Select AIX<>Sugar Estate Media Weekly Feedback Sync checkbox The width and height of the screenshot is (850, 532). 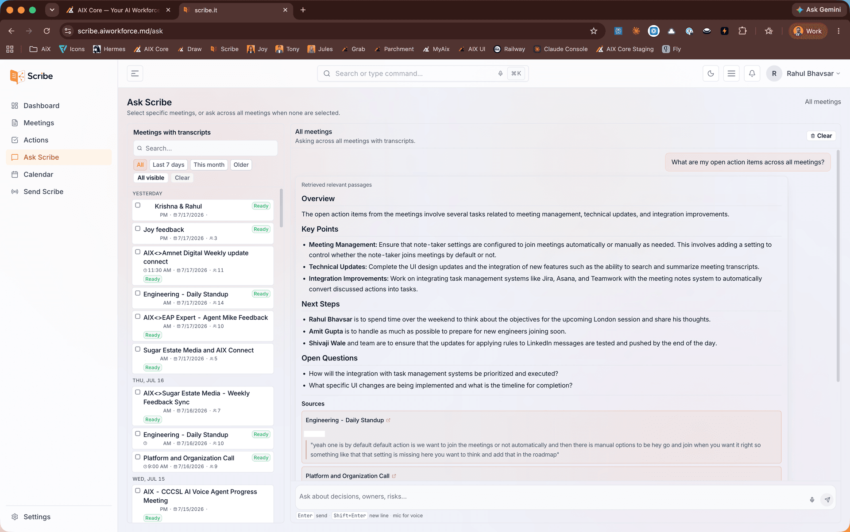click(138, 392)
